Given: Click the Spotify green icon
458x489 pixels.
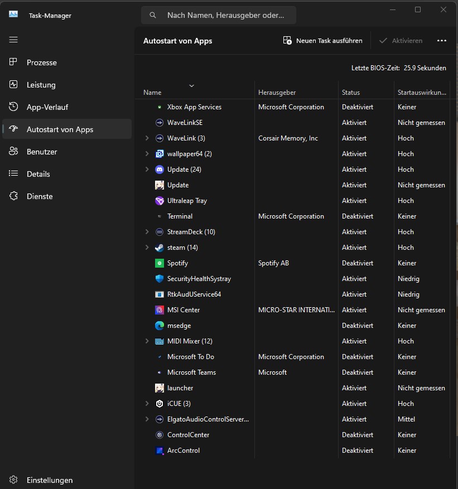Looking at the screenshot, I should 160,263.
